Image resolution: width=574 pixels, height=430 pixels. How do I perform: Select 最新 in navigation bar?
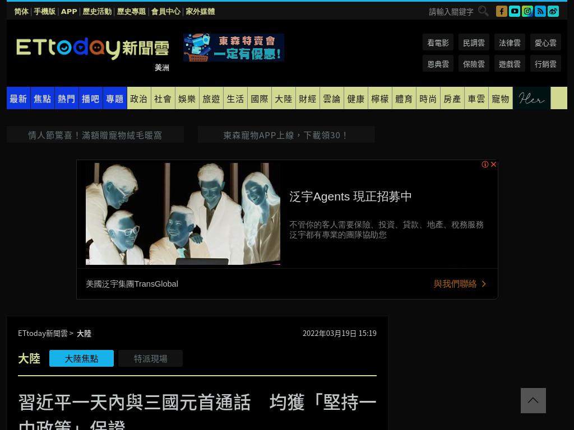click(x=18, y=98)
